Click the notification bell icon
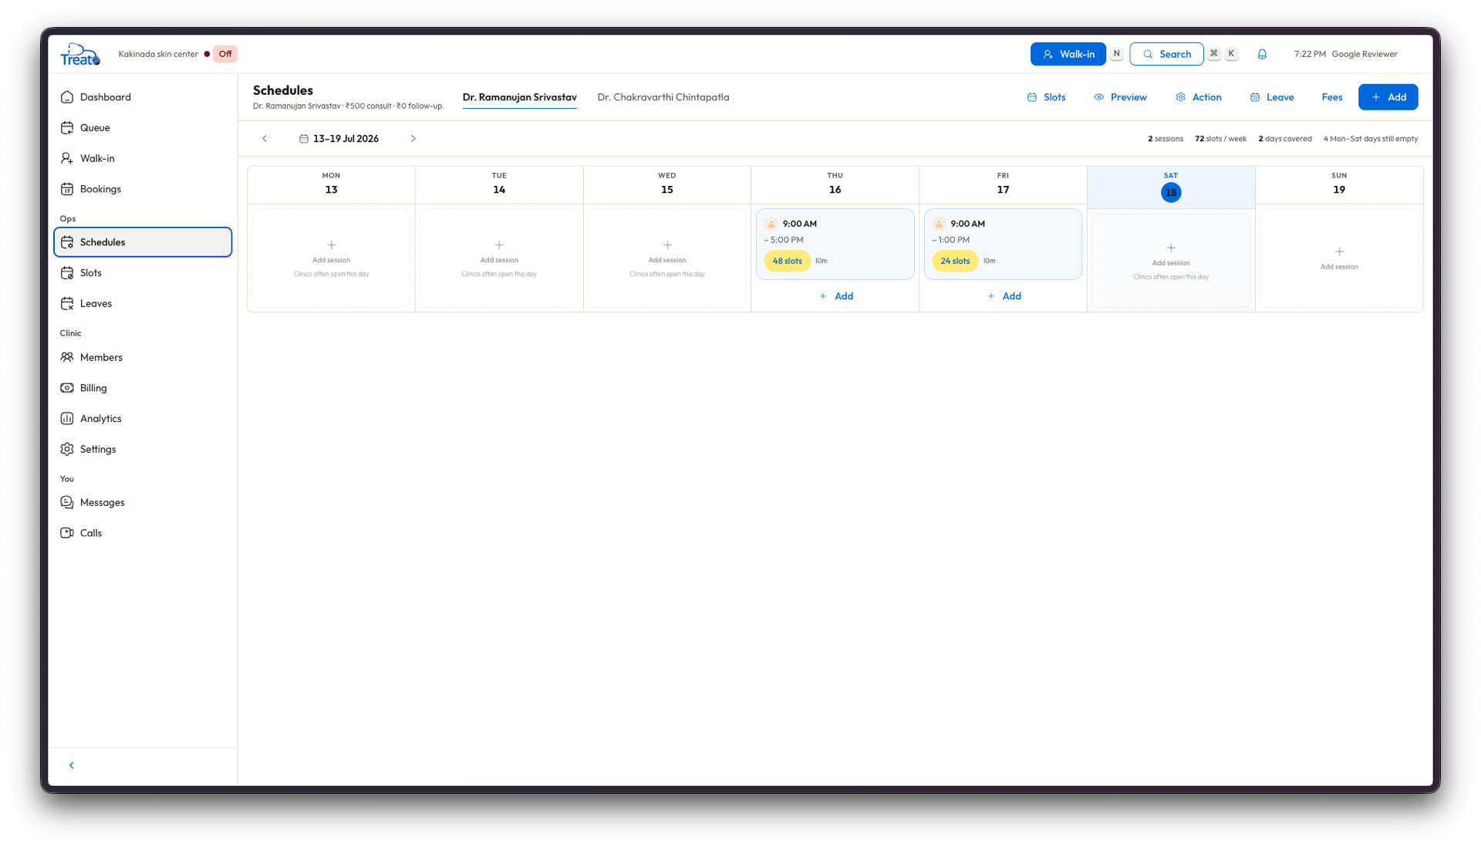The height and width of the screenshot is (847, 1481). click(1262, 54)
